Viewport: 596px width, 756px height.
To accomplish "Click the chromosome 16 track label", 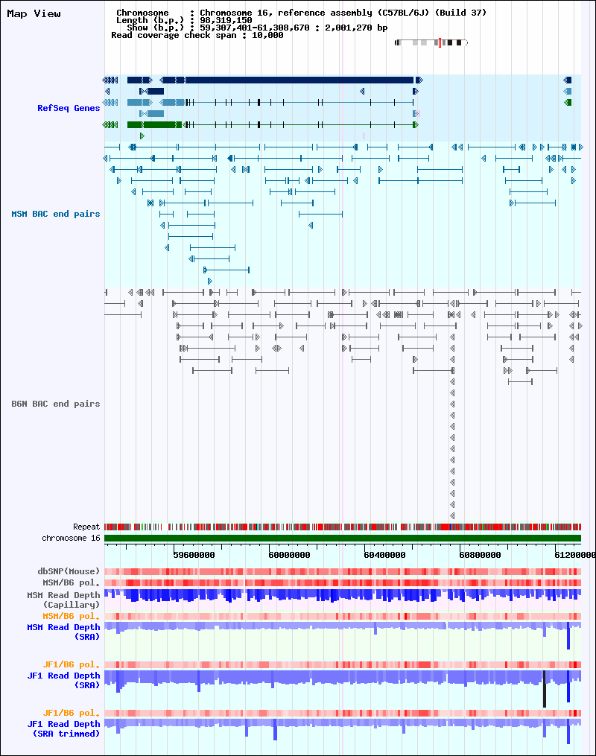I will (x=71, y=538).
